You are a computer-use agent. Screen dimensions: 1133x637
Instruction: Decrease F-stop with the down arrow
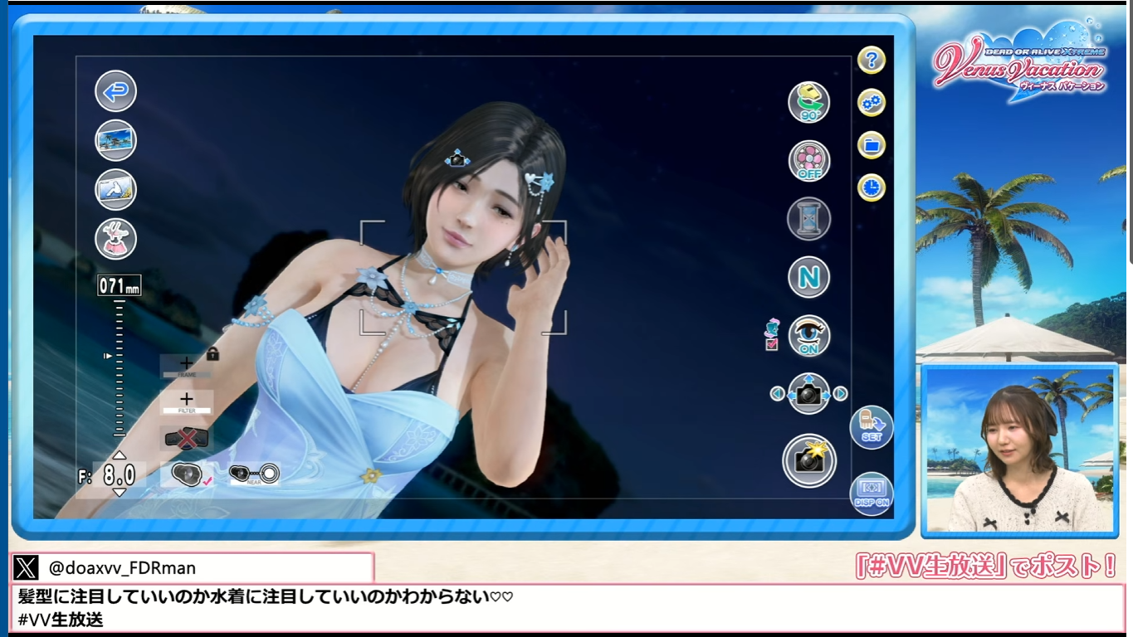119,492
